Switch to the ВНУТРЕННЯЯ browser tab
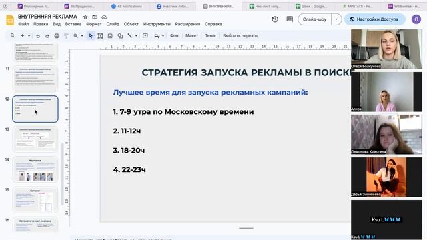 click(x=219, y=6)
